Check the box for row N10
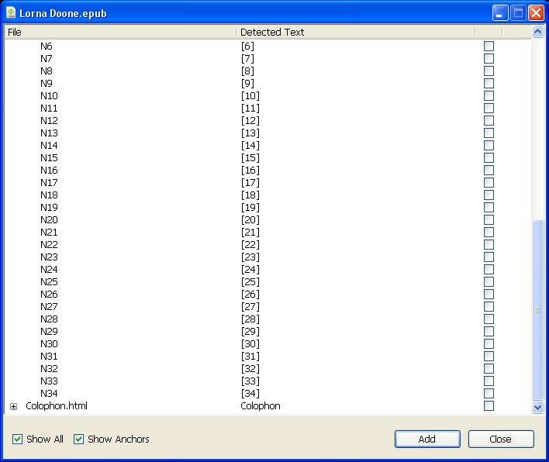This screenshot has width=549, height=462. tap(489, 96)
